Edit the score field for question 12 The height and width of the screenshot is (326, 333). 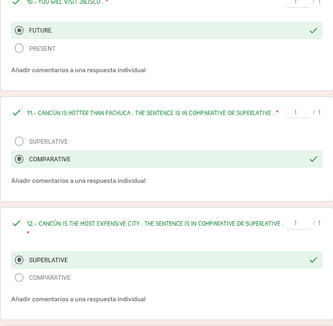[298, 223]
